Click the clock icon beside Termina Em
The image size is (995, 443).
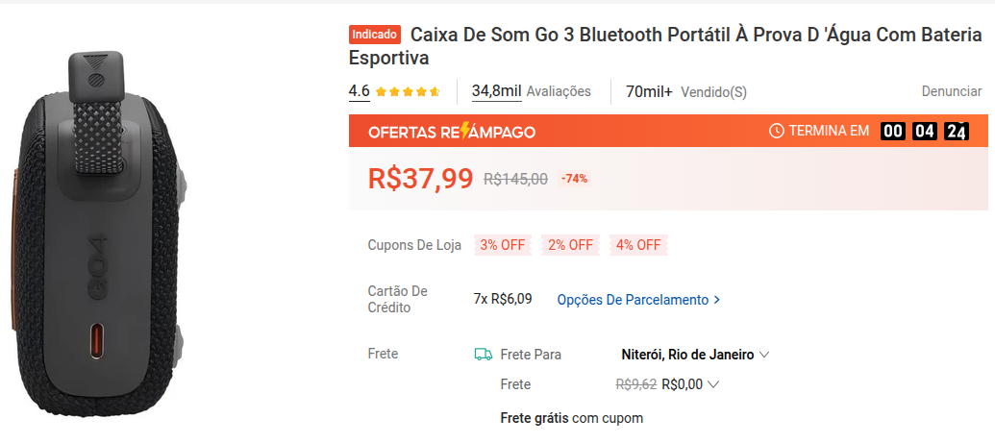pyautogui.click(x=777, y=131)
